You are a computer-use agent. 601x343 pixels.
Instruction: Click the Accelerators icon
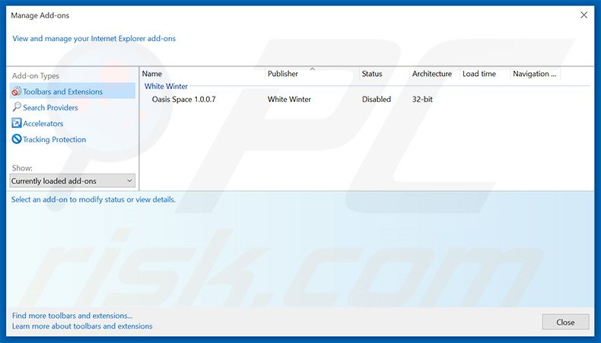(x=17, y=124)
